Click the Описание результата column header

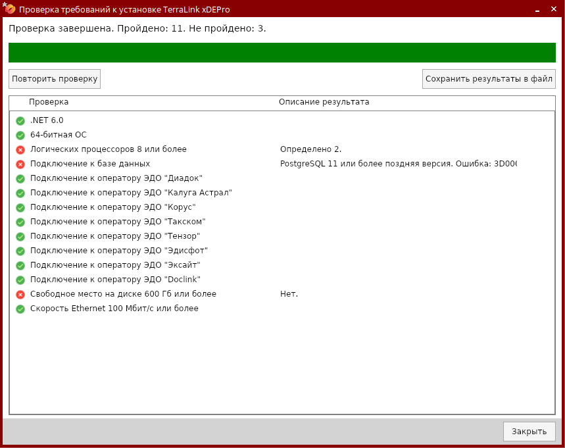[x=324, y=102]
